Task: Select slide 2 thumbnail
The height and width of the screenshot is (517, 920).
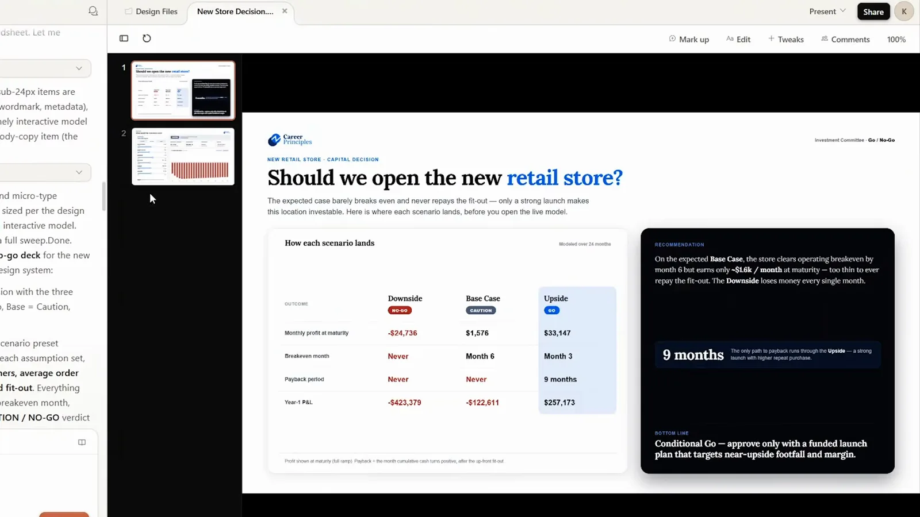Action: pyautogui.click(x=183, y=156)
